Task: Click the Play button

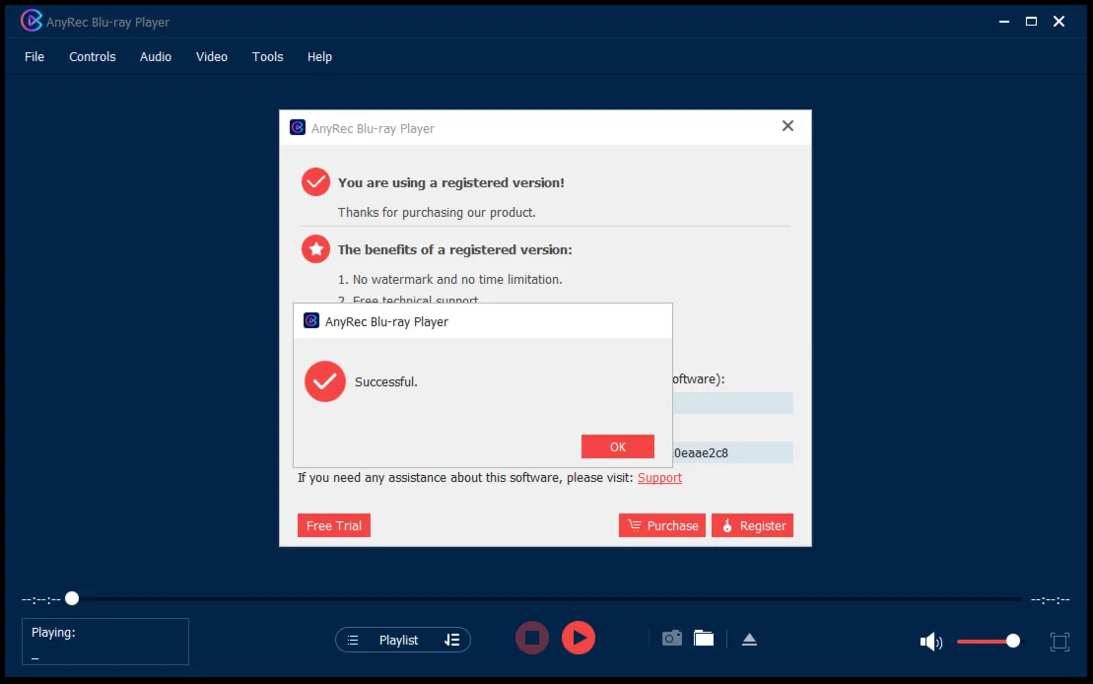Action: pos(579,638)
